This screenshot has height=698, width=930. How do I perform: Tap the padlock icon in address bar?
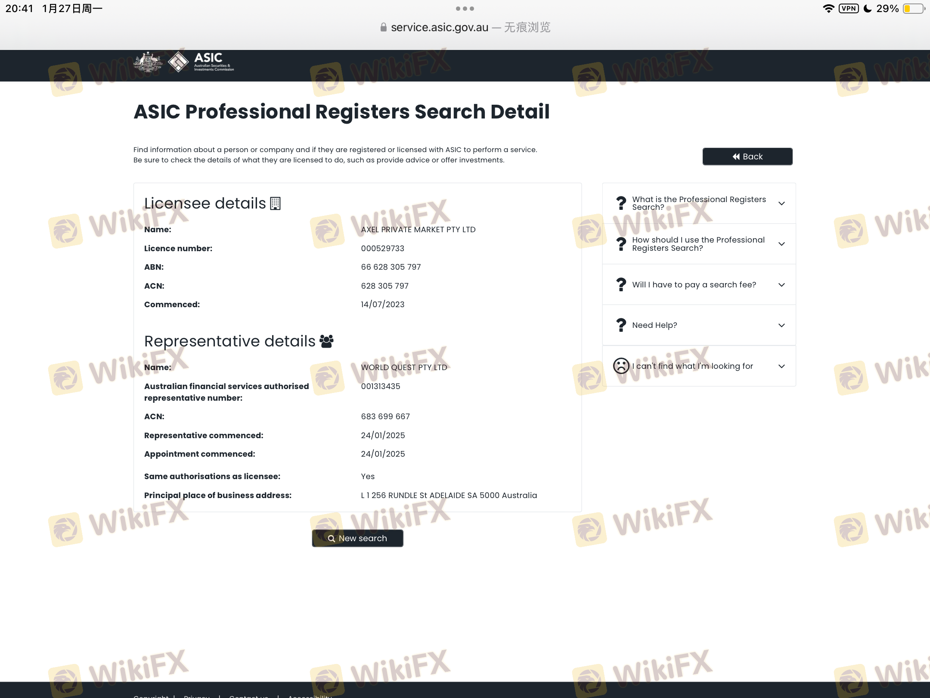coord(383,28)
